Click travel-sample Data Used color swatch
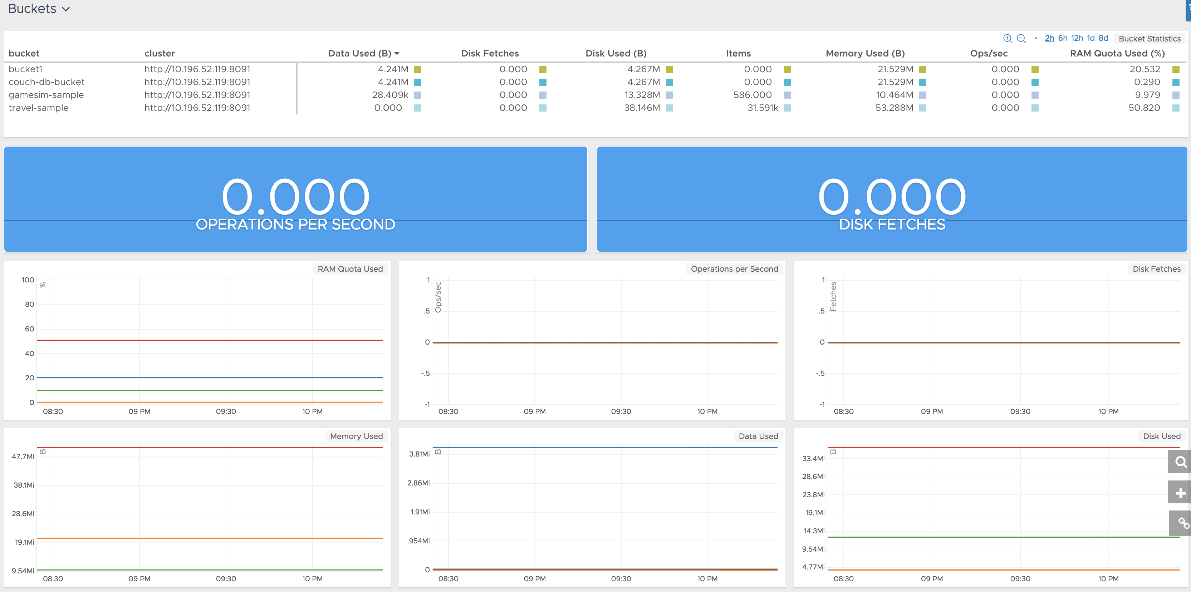 pos(417,108)
